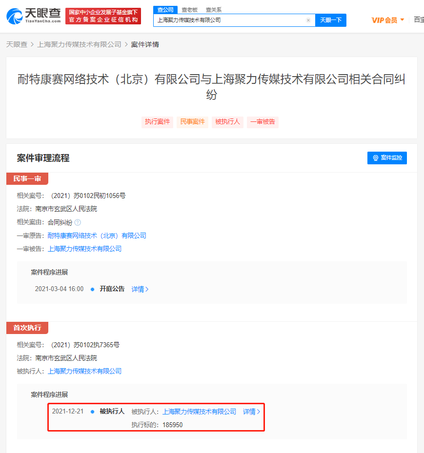
Task: Open plaintiff 耐特康赛网络技术（北京）有限公司 link
Action: (97, 236)
